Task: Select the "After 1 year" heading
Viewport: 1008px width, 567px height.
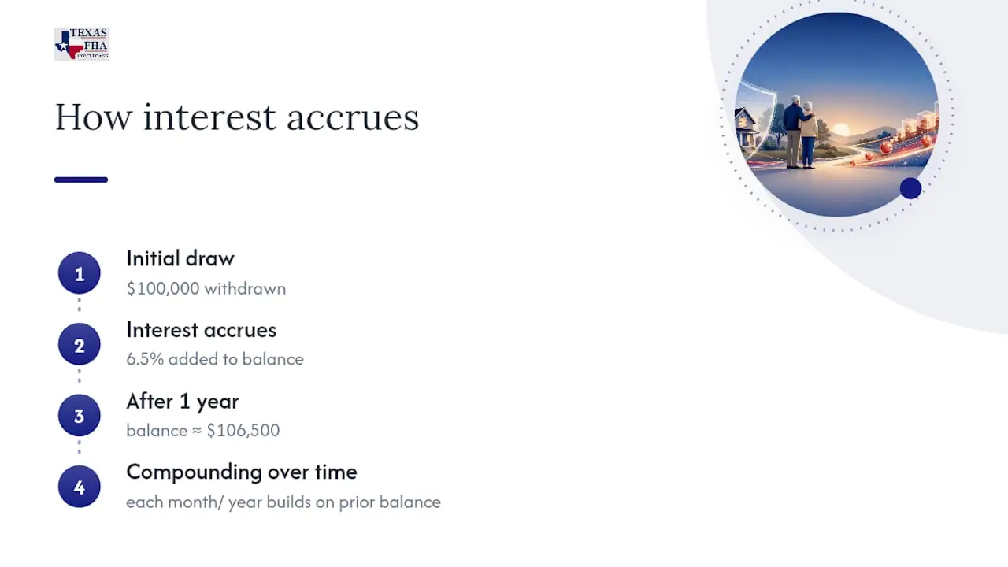Action: [183, 401]
